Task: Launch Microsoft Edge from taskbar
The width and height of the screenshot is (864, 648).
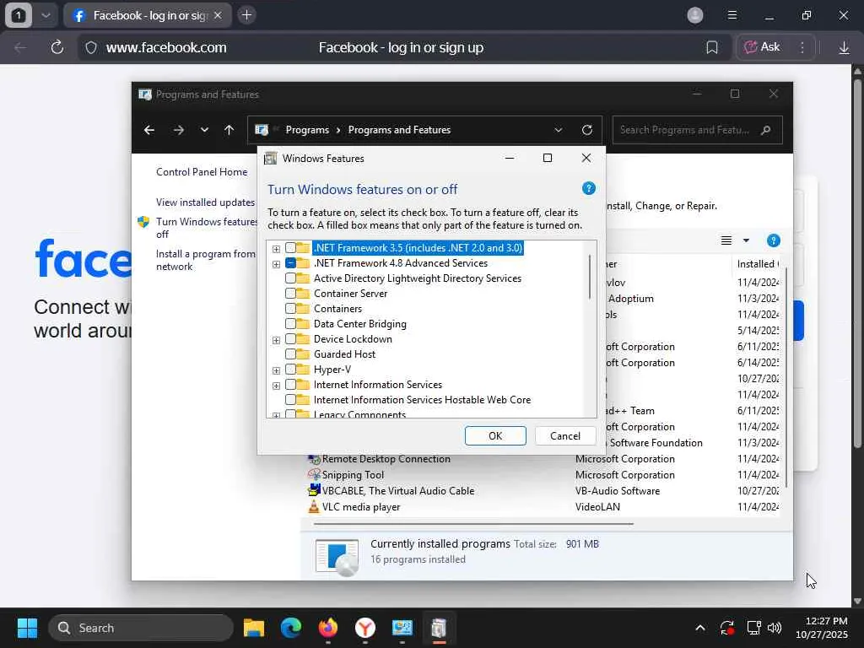Action: click(x=291, y=628)
